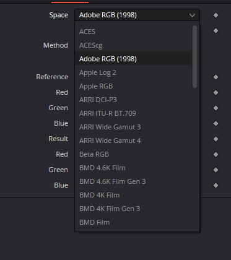Image resolution: width=231 pixels, height=260 pixels.
Task: Toggle keyframe diamond for Space row
Action: (x=216, y=15)
